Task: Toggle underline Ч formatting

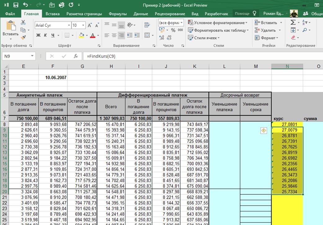Action: (x=53, y=35)
